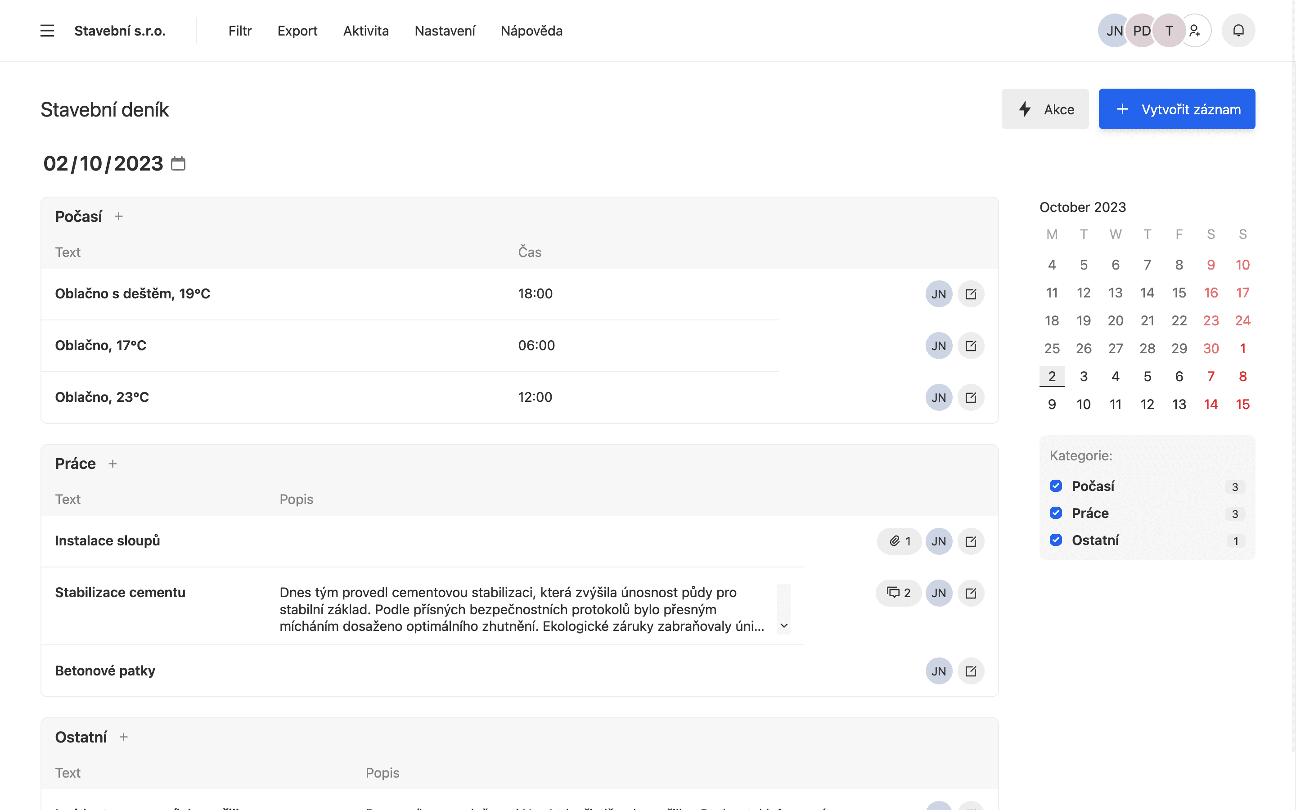Click Vytvořit záznam button
Image resolution: width=1296 pixels, height=810 pixels.
point(1177,109)
